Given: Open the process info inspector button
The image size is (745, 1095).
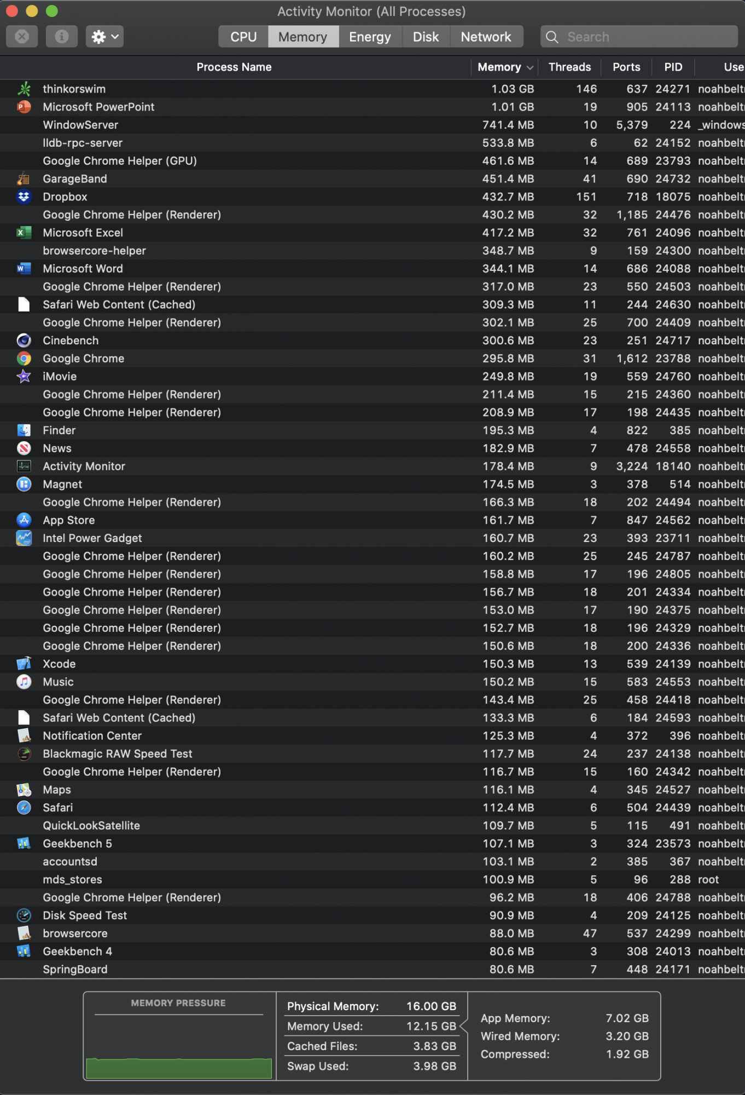Looking at the screenshot, I should pos(62,37).
